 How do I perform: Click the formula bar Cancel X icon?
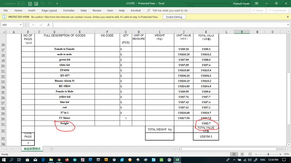[33, 25]
